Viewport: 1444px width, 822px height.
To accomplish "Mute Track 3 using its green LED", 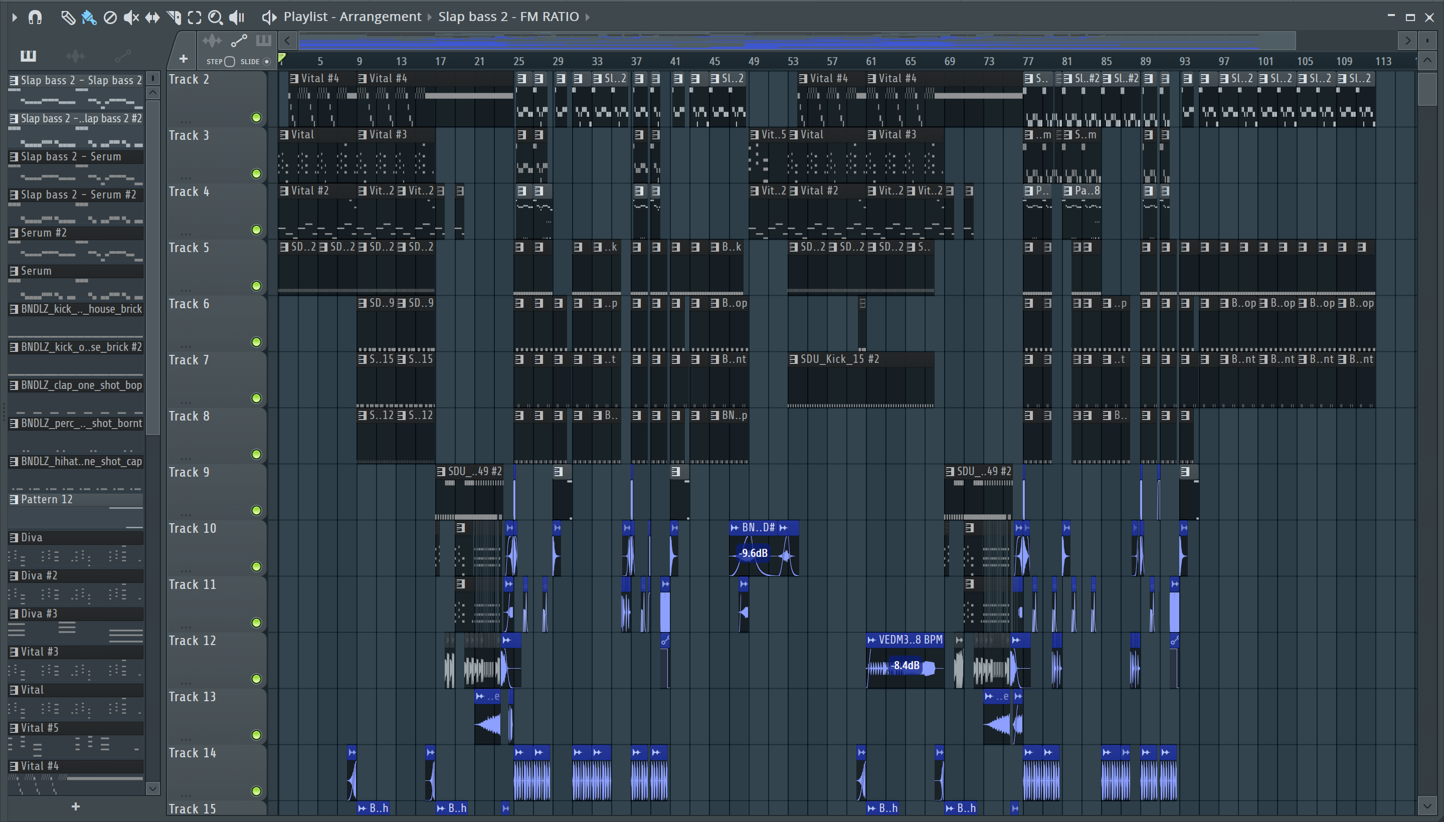I will tap(256, 173).
